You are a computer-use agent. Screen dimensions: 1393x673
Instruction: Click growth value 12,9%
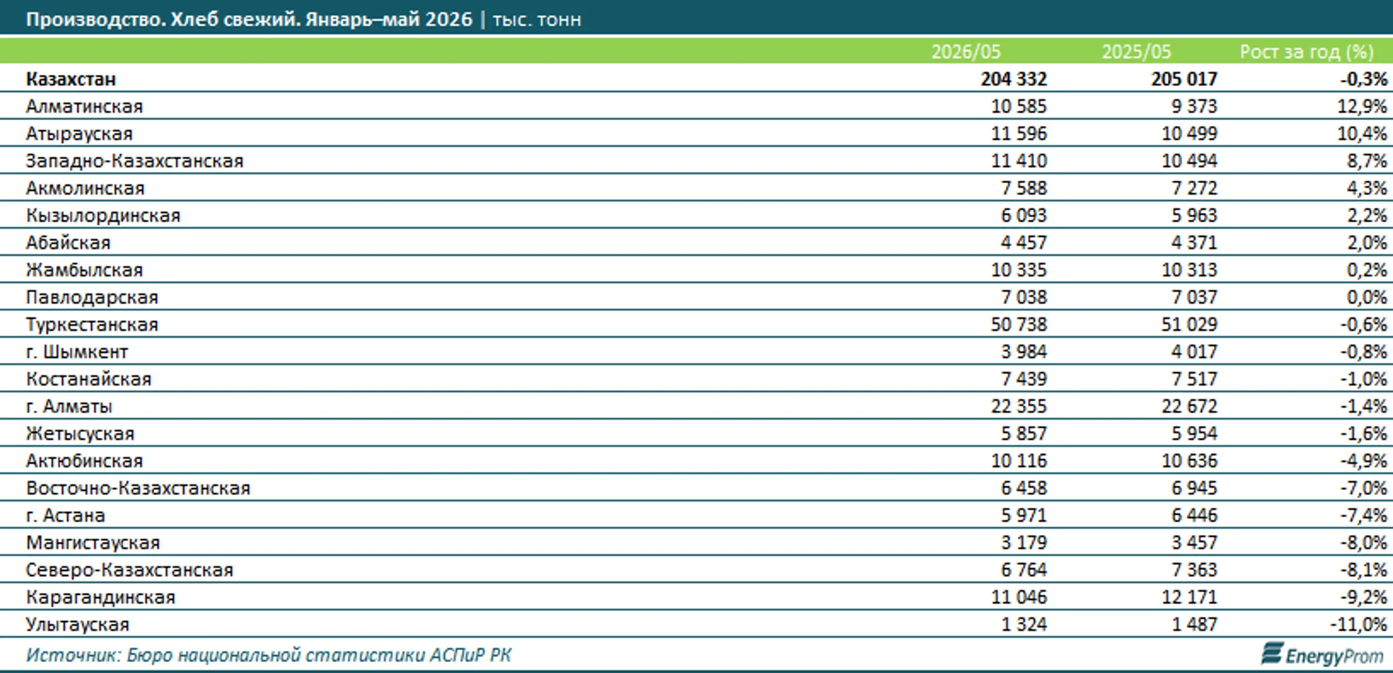(x=1362, y=106)
